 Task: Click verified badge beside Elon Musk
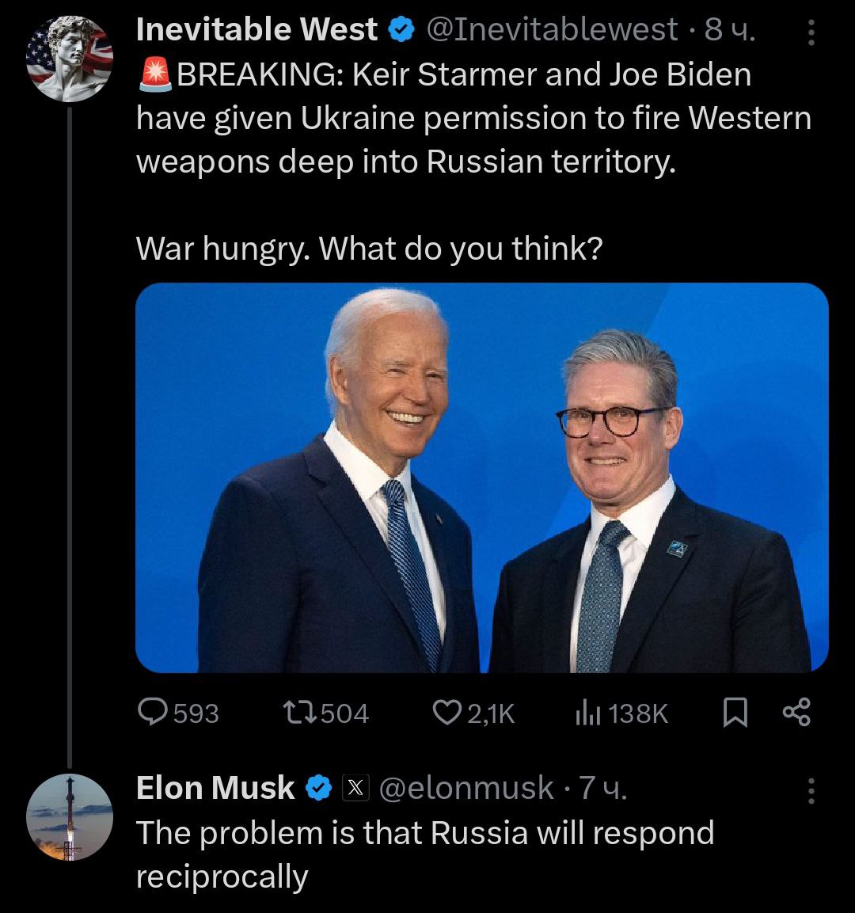point(319,788)
